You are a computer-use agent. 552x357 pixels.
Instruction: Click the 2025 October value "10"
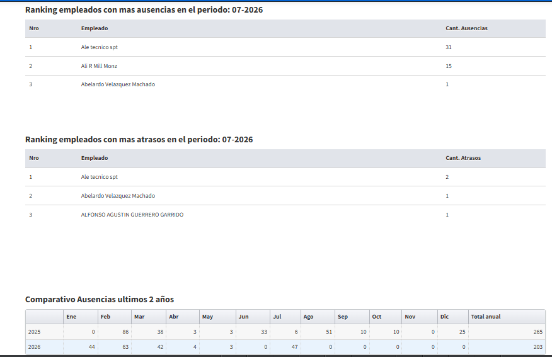[x=396, y=332]
